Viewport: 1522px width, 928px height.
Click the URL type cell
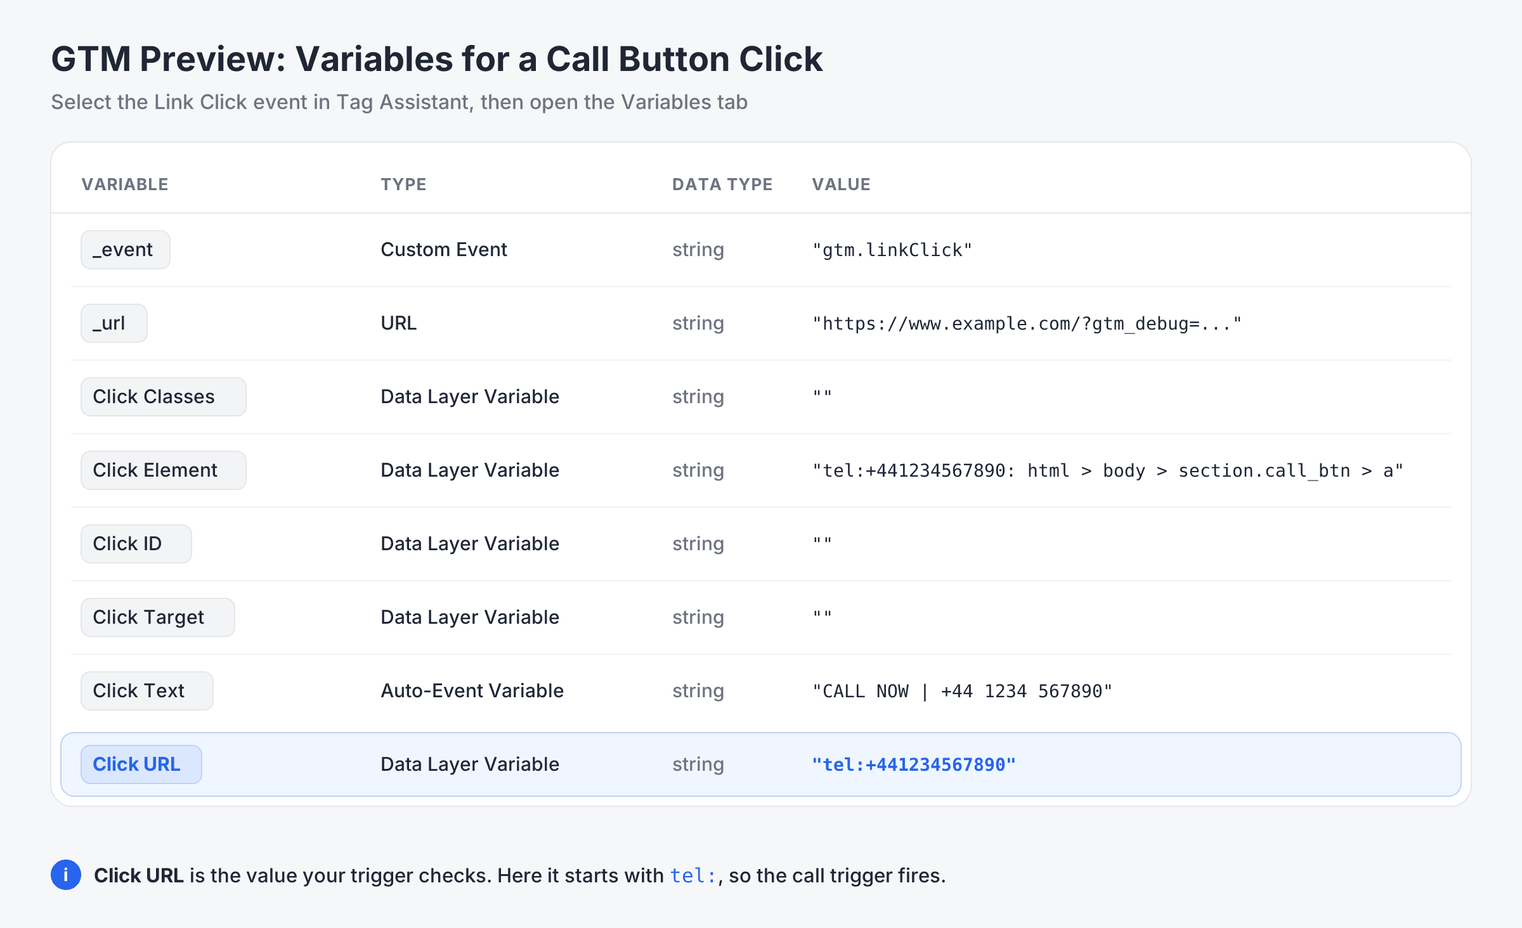point(399,323)
